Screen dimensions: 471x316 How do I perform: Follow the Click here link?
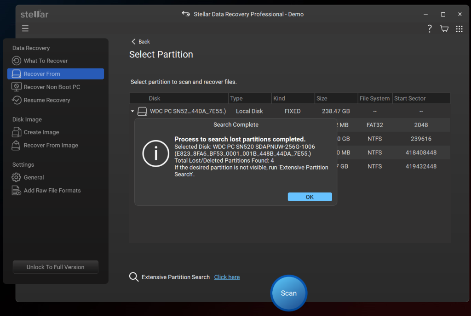click(x=227, y=277)
